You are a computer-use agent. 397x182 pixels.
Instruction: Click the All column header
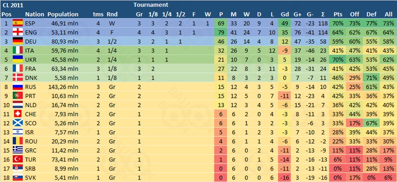388,15
